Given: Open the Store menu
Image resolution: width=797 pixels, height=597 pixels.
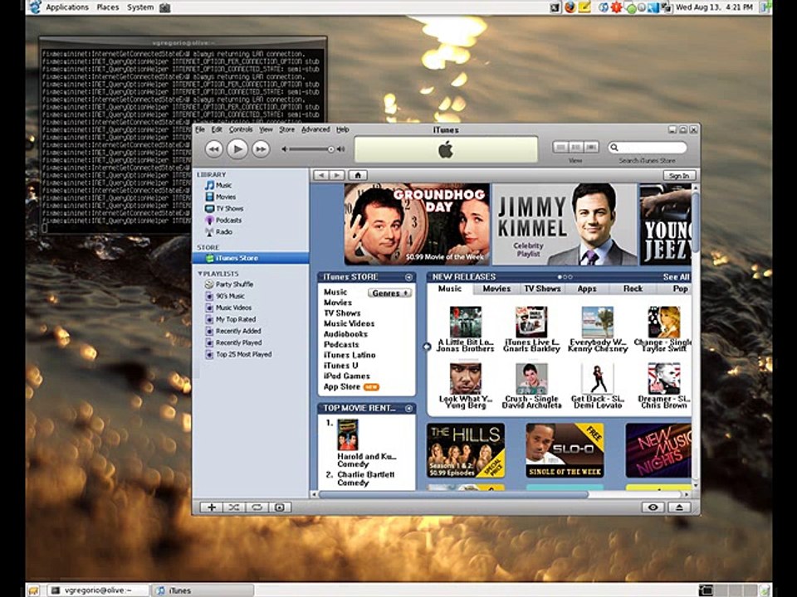Looking at the screenshot, I should pyautogui.click(x=286, y=130).
